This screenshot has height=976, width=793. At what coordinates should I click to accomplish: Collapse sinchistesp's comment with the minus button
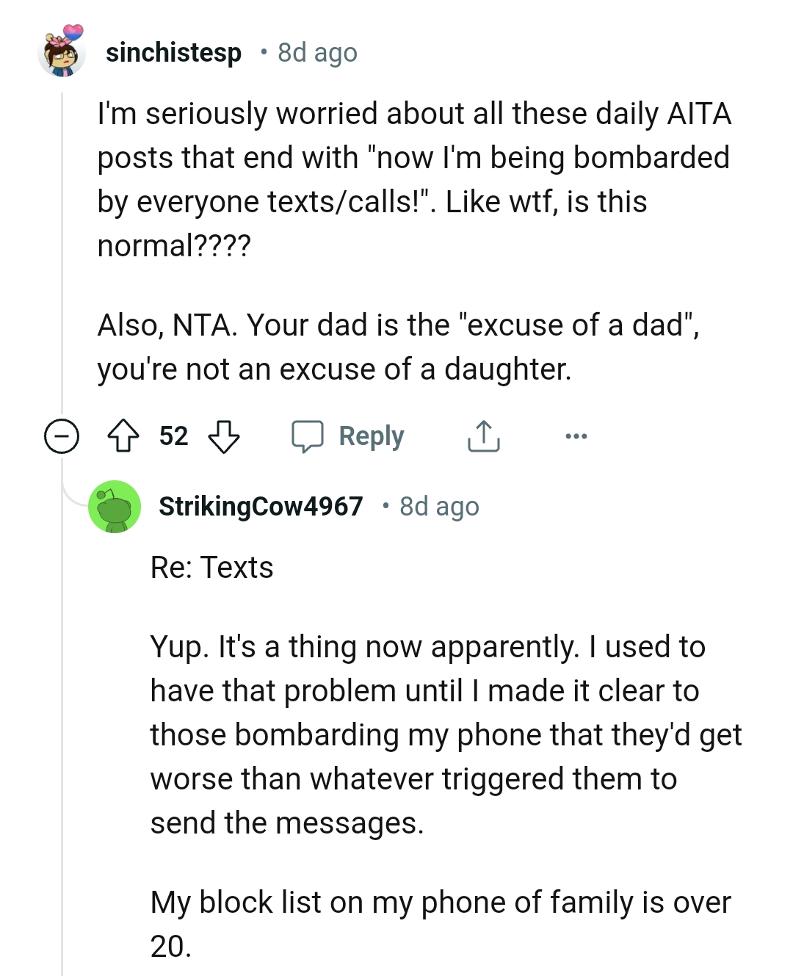61,435
